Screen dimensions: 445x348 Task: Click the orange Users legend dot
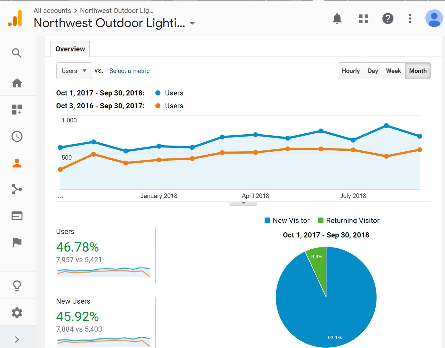(x=158, y=106)
